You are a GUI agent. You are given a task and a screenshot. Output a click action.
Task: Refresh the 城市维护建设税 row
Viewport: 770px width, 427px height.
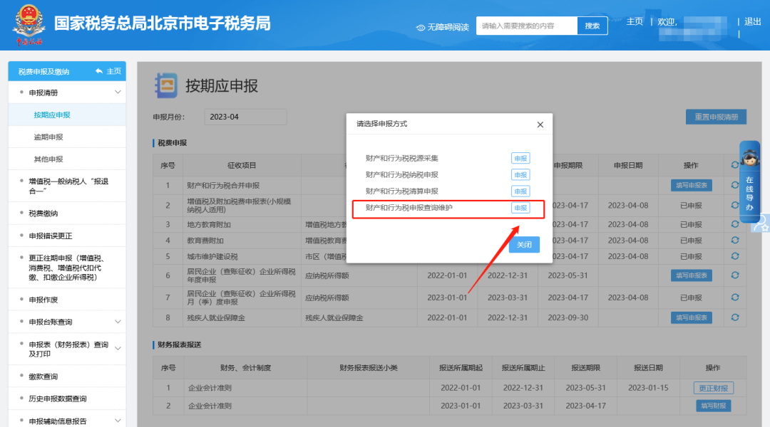[x=734, y=256]
